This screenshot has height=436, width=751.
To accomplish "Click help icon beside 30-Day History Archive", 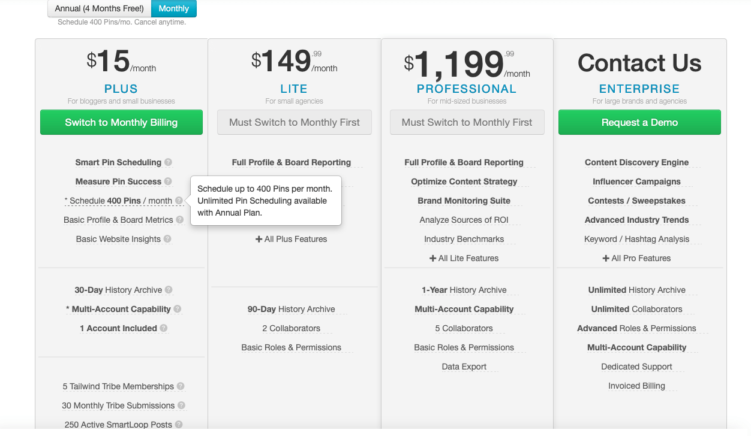I will coord(169,290).
